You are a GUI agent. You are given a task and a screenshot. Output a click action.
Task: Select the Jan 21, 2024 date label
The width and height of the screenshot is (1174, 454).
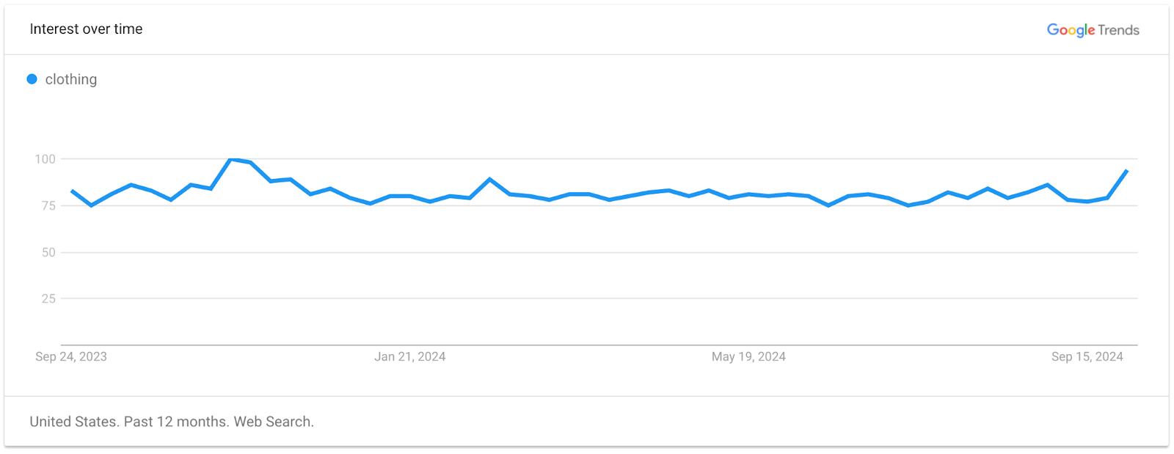click(x=410, y=356)
